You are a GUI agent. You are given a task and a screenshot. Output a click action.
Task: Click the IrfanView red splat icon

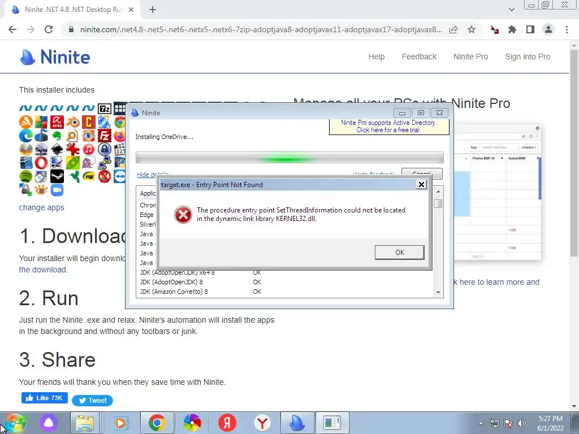tap(73, 149)
